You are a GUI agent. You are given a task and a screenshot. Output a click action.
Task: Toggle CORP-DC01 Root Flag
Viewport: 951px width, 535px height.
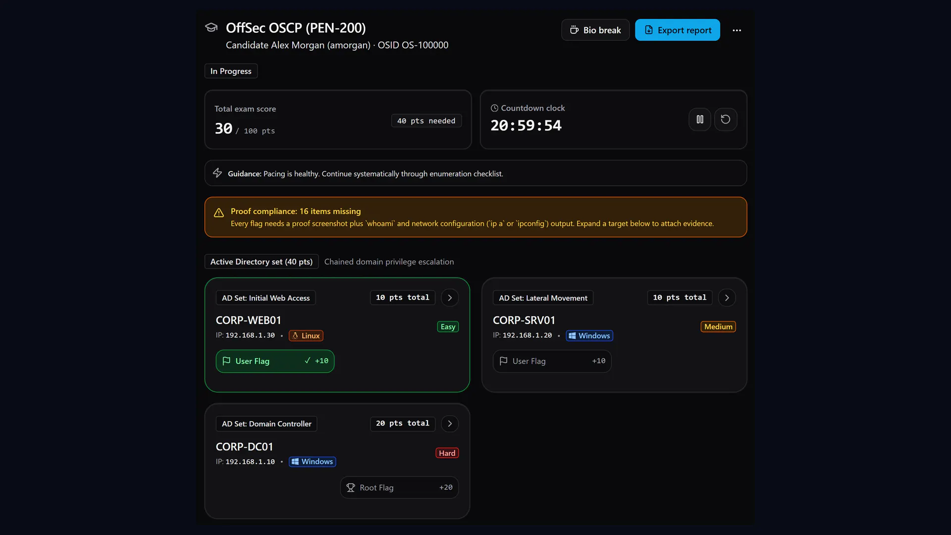[399, 487]
